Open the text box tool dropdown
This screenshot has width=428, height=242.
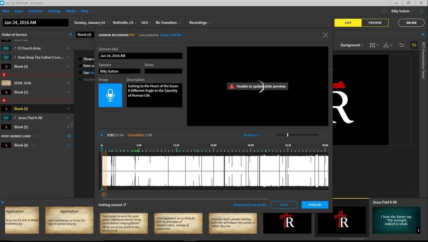[x=374, y=45]
